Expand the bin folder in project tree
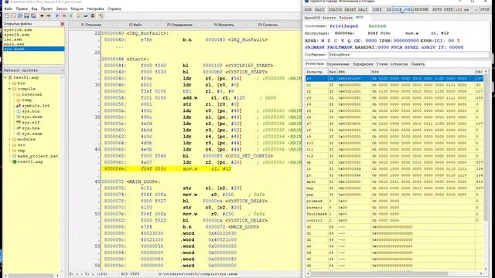The width and height of the screenshot is (495, 278). pos(9,83)
